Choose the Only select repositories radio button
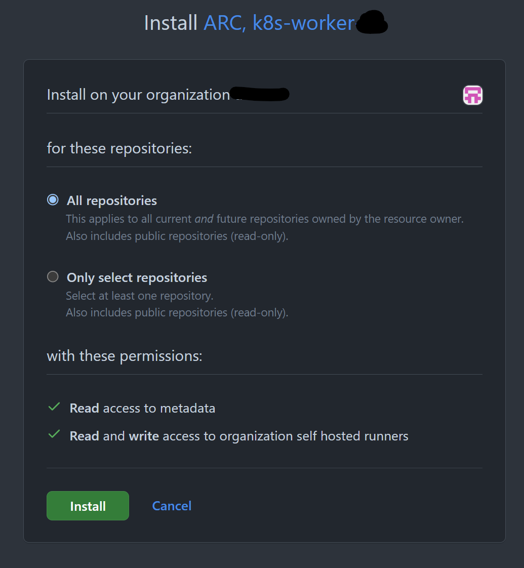This screenshot has height=568, width=524. pos(53,277)
